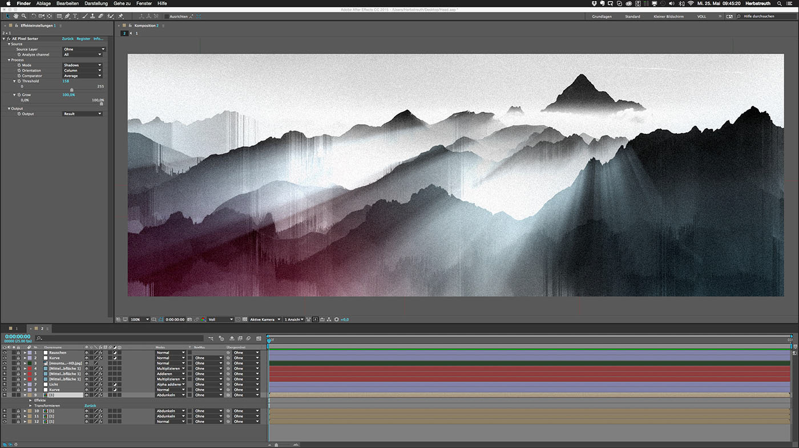Open composition mini-flowchart in timeline

(x=211, y=338)
